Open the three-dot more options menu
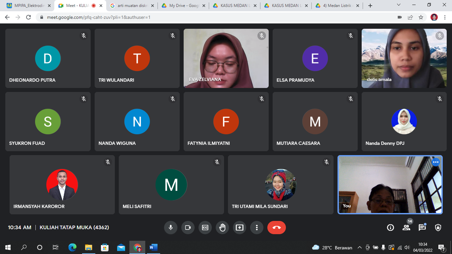Image resolution: width=452 pixels, height=254 pixels. tap(257, 228)
